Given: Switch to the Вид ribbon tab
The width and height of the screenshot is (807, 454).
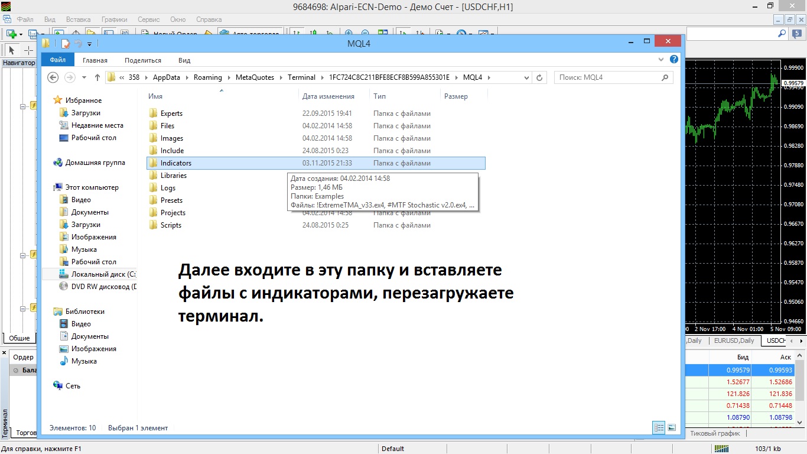Looking at the screenshot, I should [184, 60].
